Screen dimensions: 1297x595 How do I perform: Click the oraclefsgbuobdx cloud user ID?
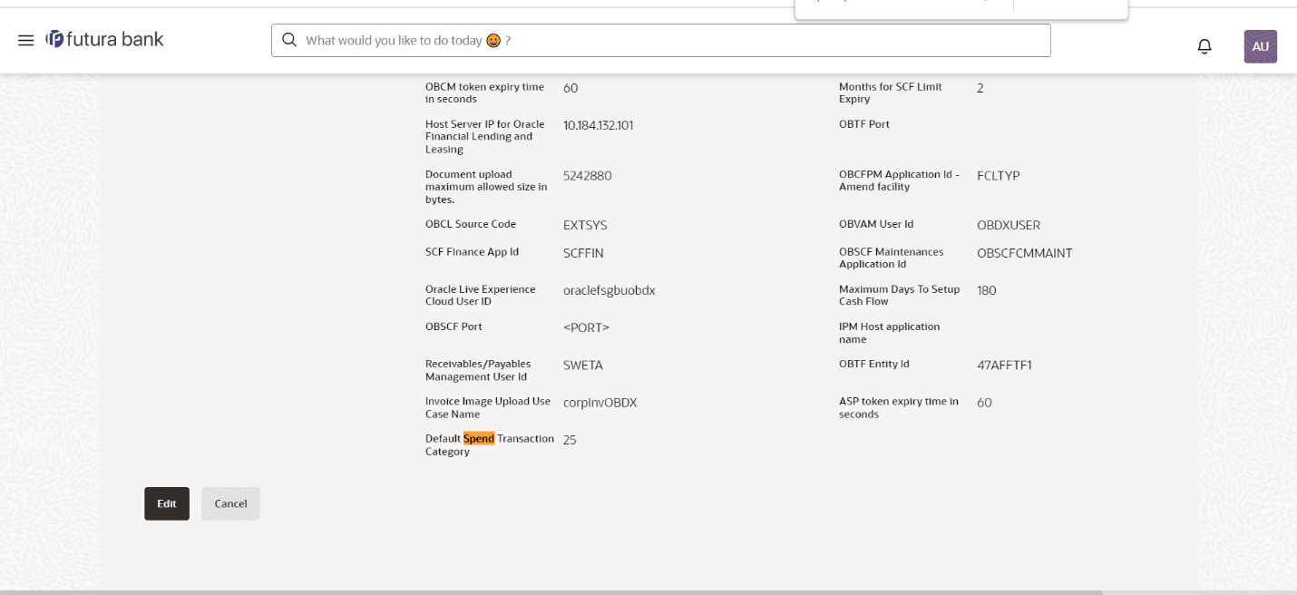click(609, 290)
